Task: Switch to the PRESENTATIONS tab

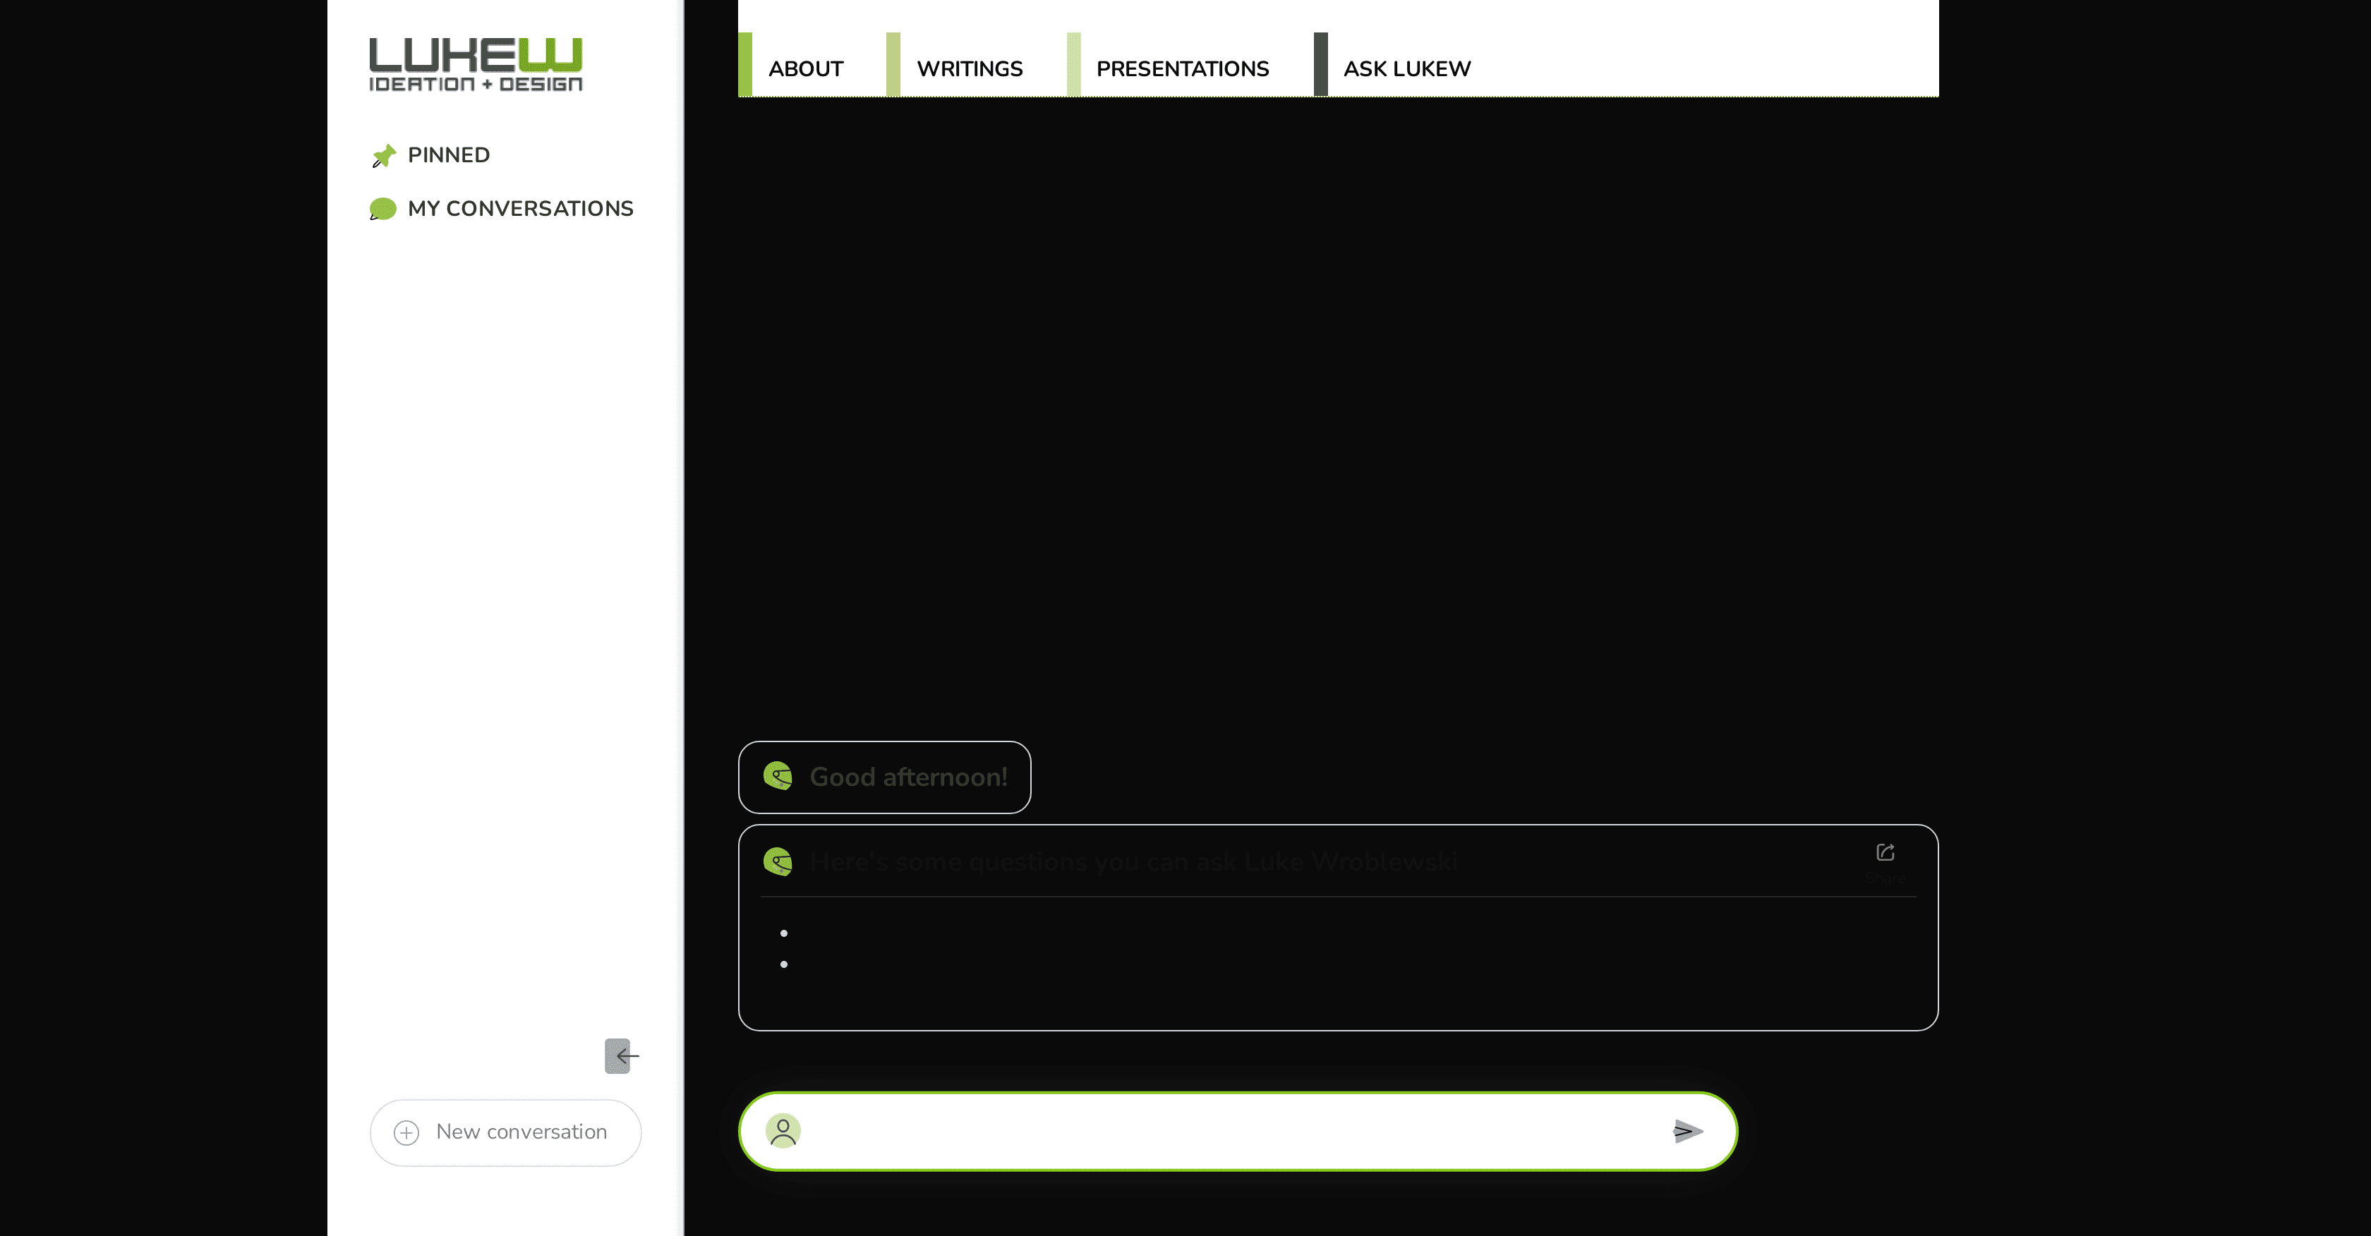Action: [1182, 68]
